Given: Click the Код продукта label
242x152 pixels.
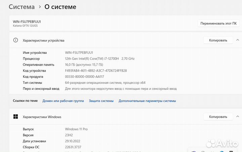Looking at the screenshot, I should 33,77.
